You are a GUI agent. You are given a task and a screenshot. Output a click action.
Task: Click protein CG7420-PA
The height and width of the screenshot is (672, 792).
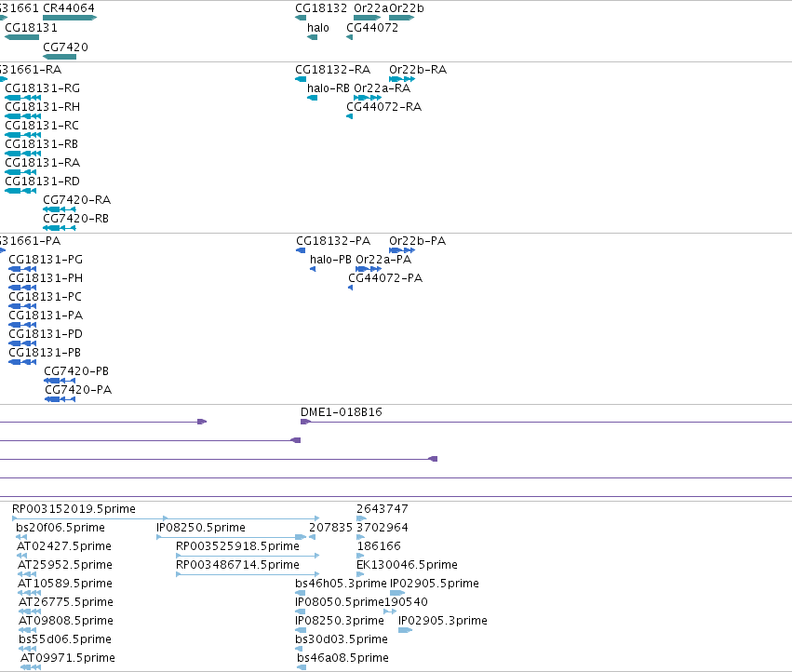[78, 390]
